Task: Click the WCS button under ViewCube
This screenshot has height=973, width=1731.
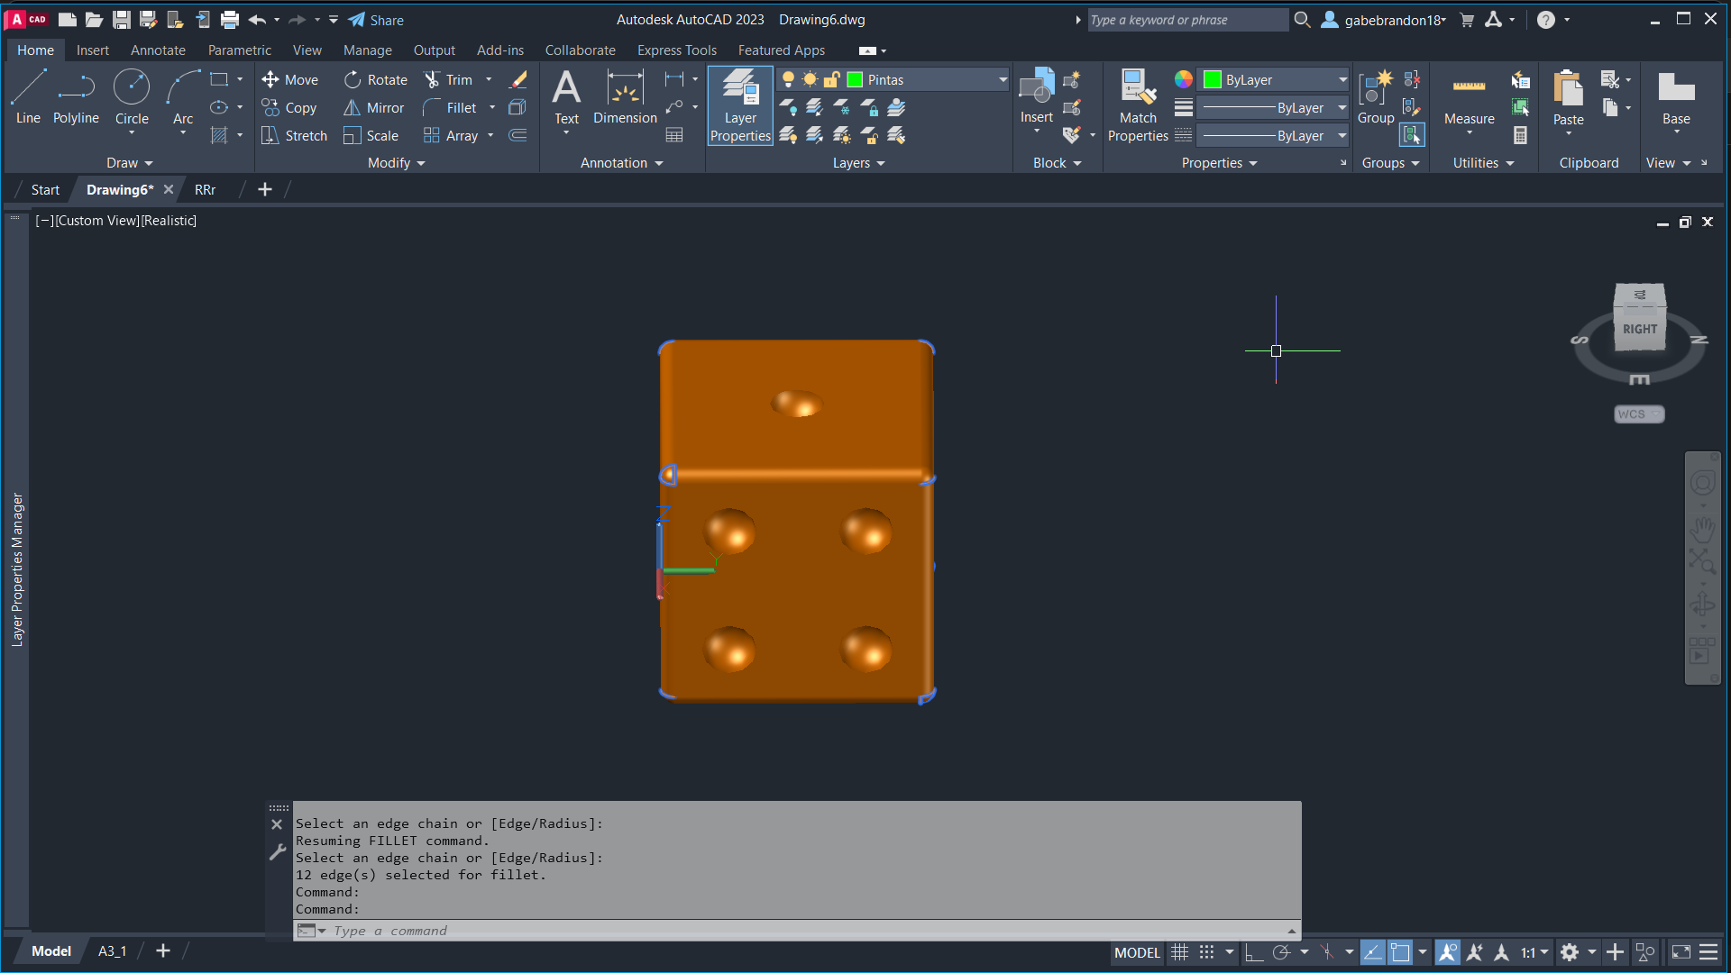Action: (x=1638, y=414)
